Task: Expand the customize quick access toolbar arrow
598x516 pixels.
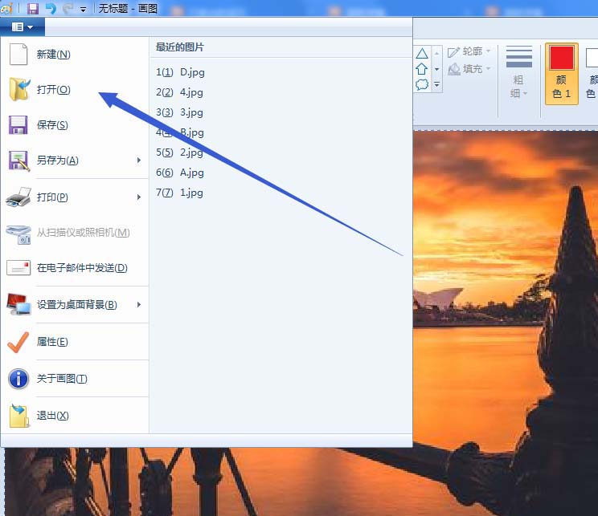Action: pyautogui.click(x=83, y=10)
